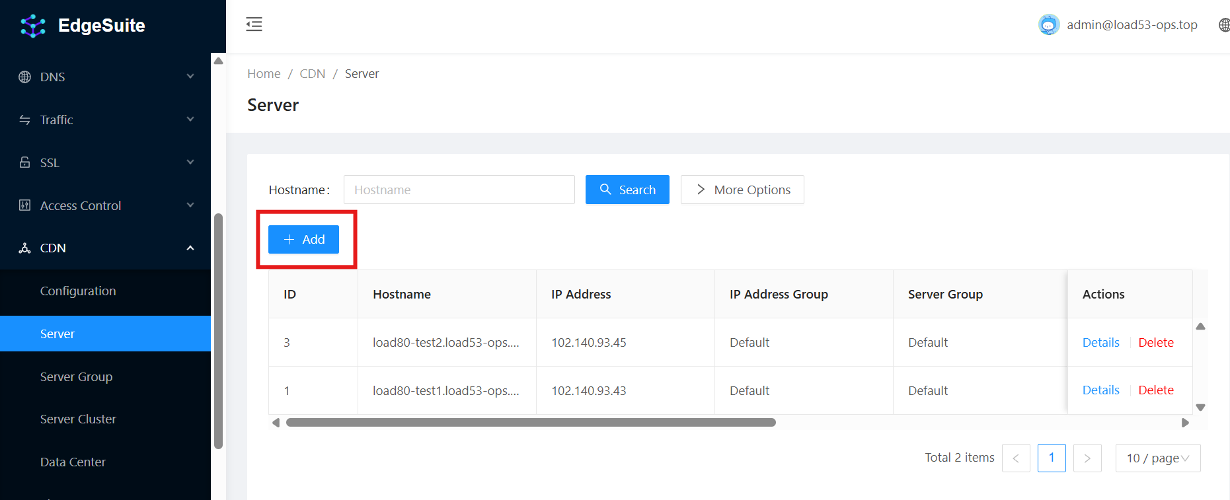Expand the DNS menu chevron

pos(190,77)
